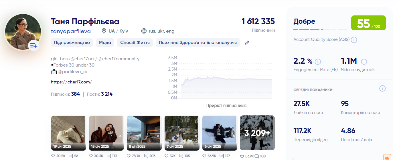Screen dimensions: 397x160
Task: Click the comment icon showing 56 comments
Action: 71,156
